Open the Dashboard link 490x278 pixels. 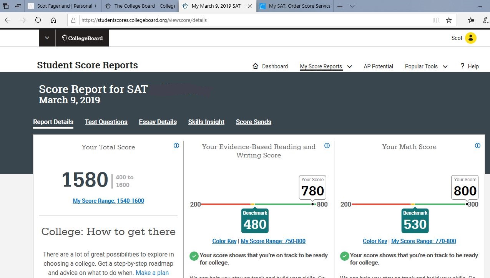pyautogui.click(x=275, y=66)
